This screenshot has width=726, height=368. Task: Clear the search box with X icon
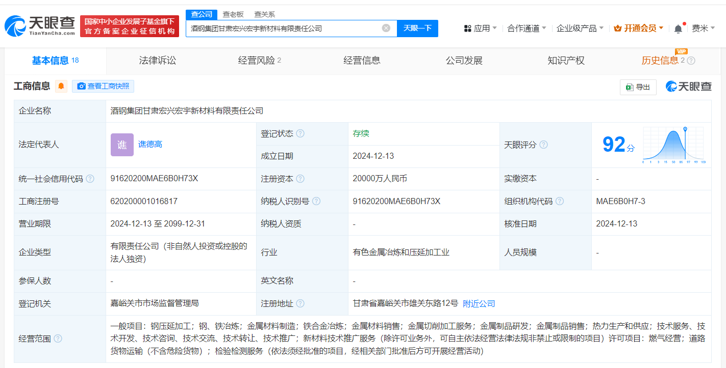click(x=386, y=28)
